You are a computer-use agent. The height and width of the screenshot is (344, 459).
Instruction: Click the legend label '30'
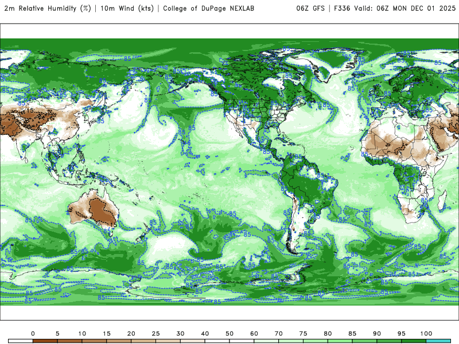pos(180,334)
